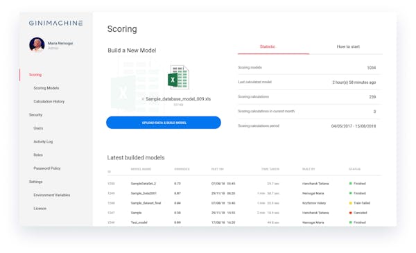
Task: Click the Scoring calculations value 239
Action: 372,97
